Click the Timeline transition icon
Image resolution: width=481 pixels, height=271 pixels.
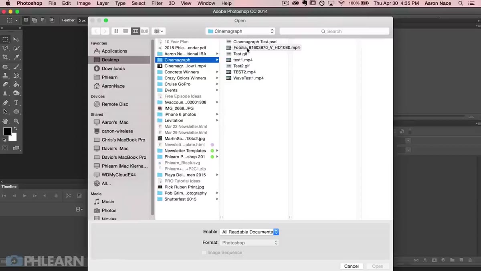click(79, 196)
